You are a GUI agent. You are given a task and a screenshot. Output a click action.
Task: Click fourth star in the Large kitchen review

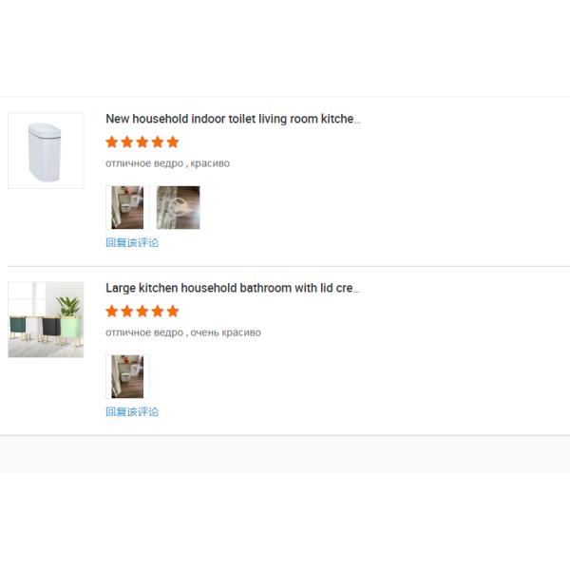(x=158, y=312)
